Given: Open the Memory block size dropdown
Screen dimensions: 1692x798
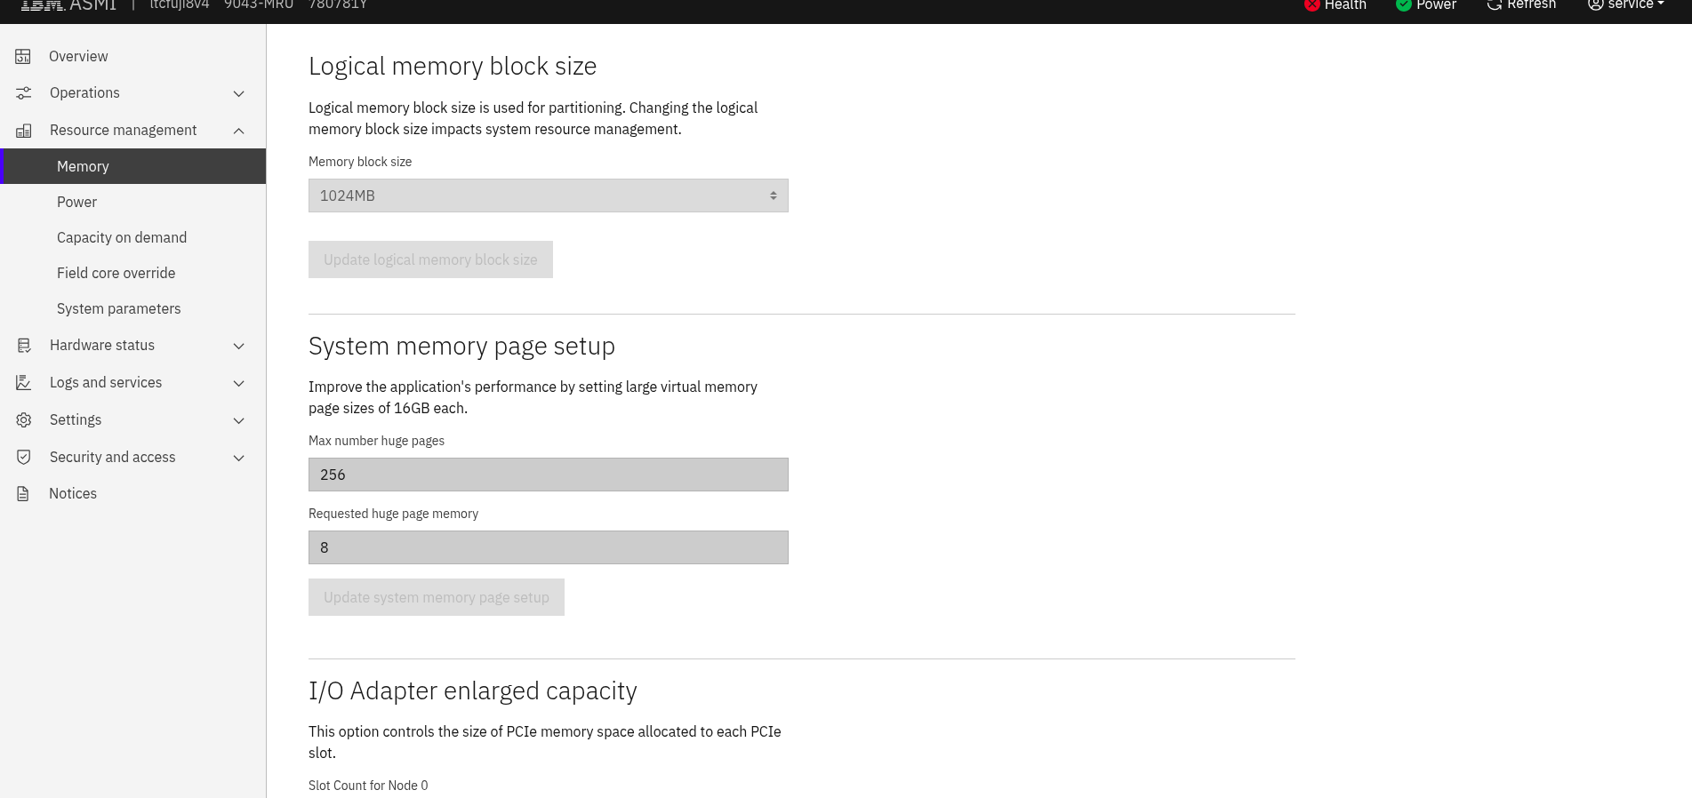Looking at the screenshot, I should [x=548, y=196].
